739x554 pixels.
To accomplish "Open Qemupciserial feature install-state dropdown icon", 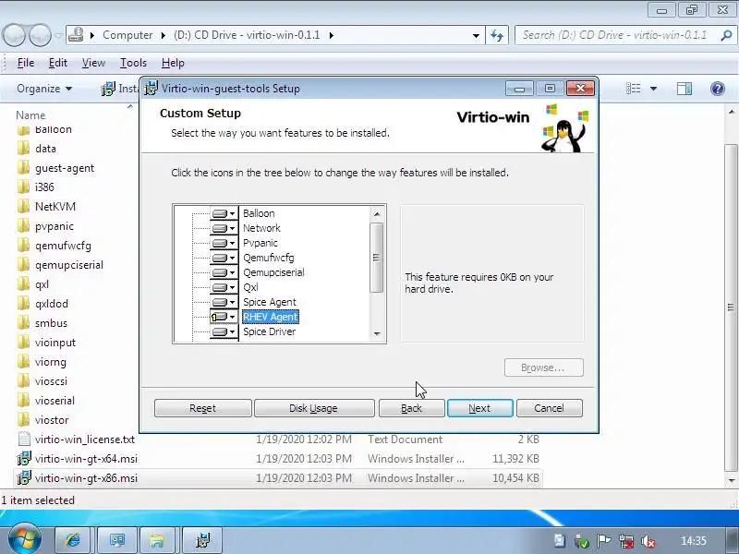I will coord(224,272).
